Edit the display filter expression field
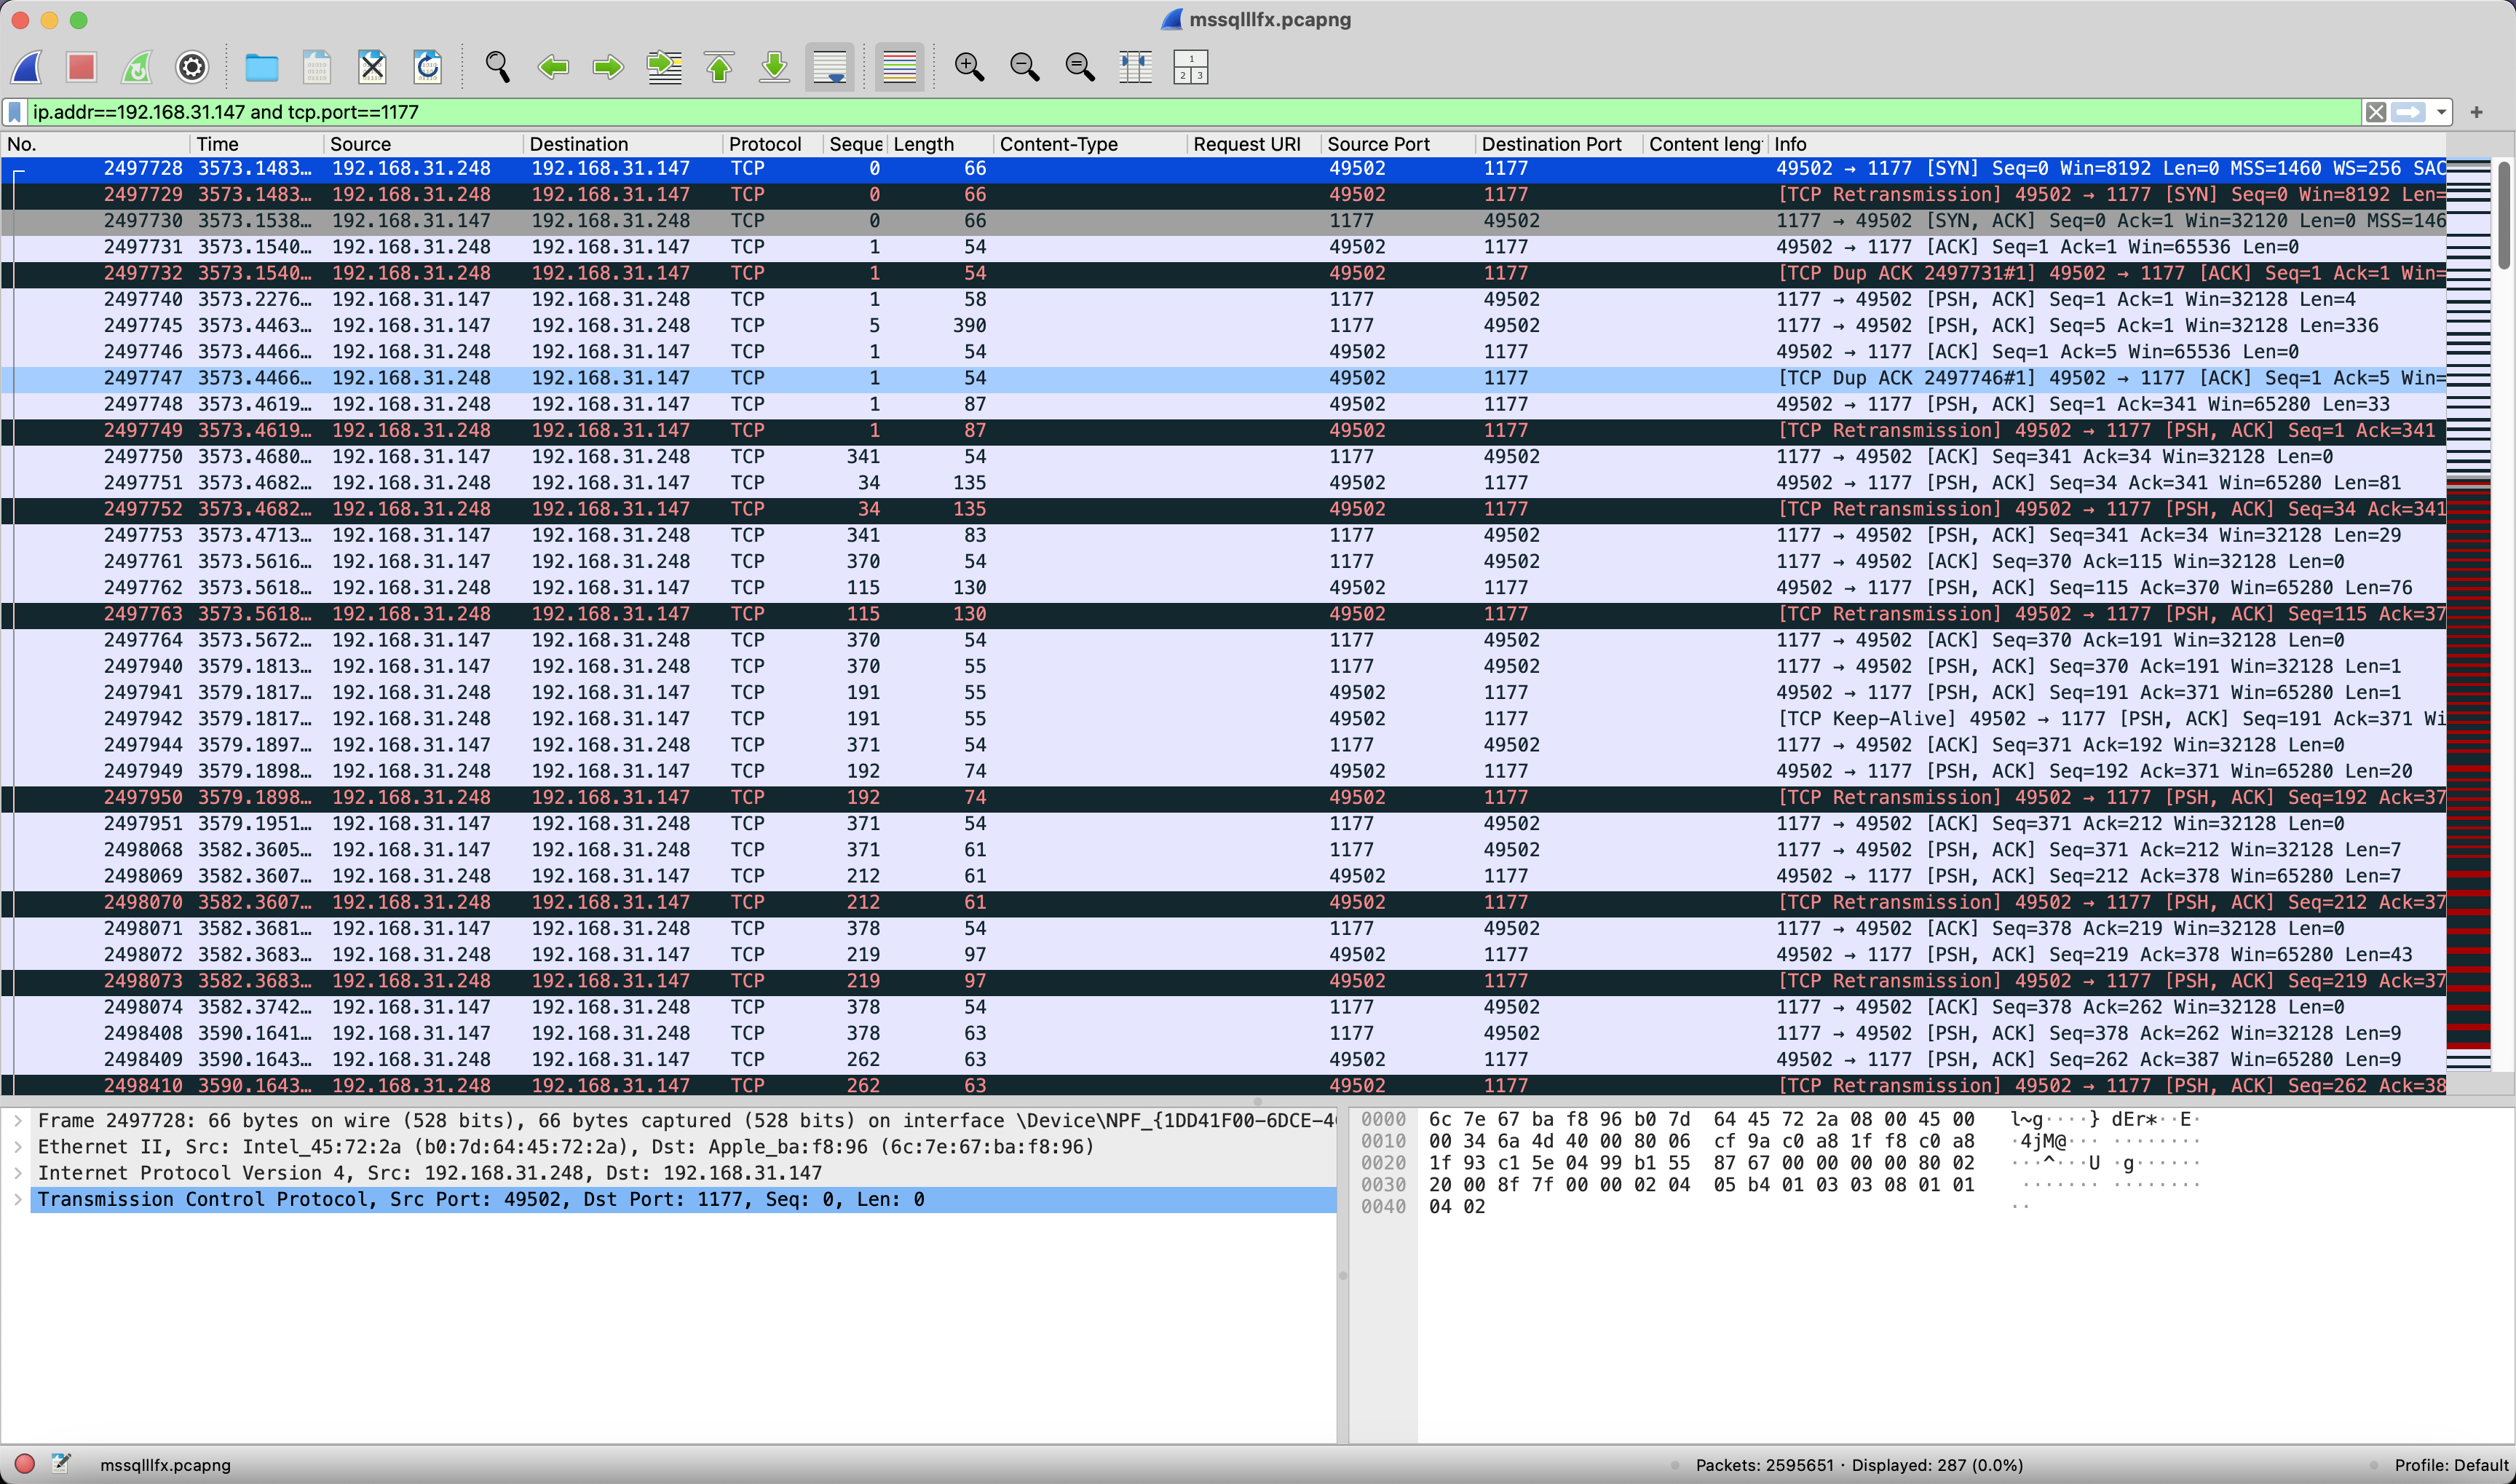This screenshot has height=1484, width=2516. click(x=1195, y=112)
